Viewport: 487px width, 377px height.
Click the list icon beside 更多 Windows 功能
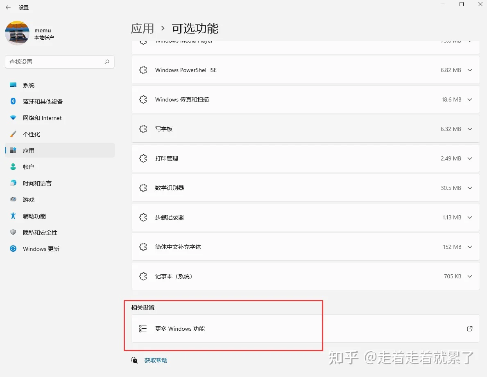143,329
